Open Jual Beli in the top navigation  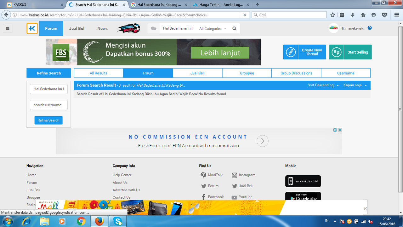77,28
